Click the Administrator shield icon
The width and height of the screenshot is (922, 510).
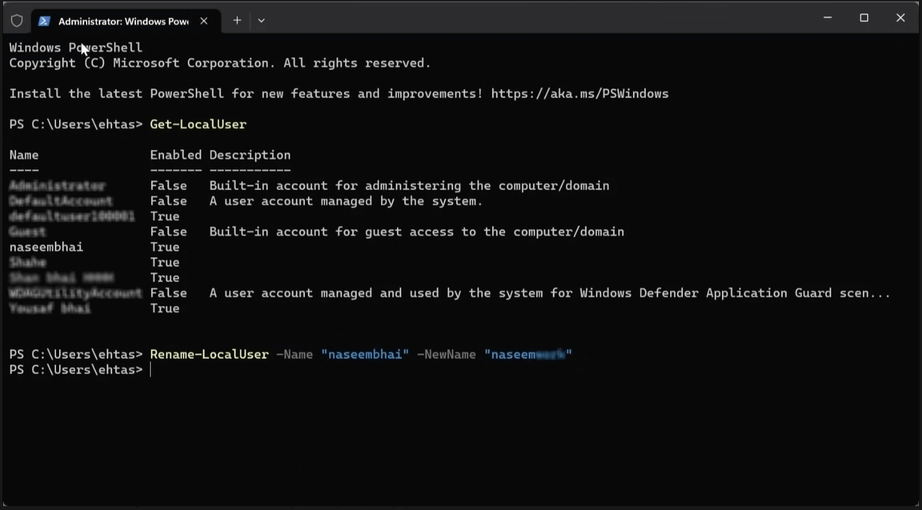[16, 20]
